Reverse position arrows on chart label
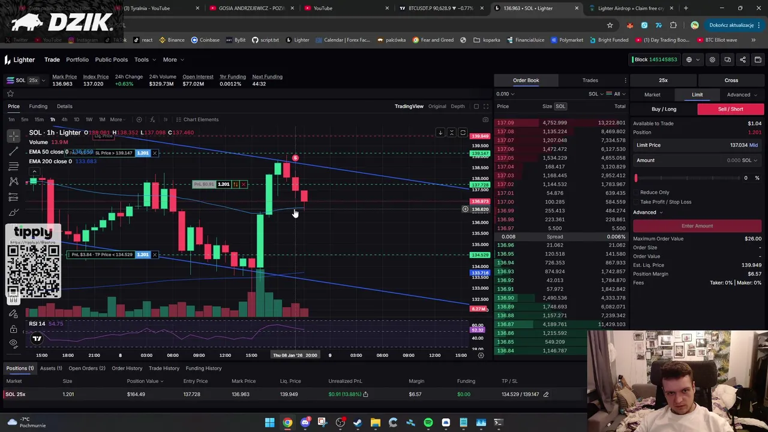The image size is (768, 432). pyautogui.click(x=236, y=184)
